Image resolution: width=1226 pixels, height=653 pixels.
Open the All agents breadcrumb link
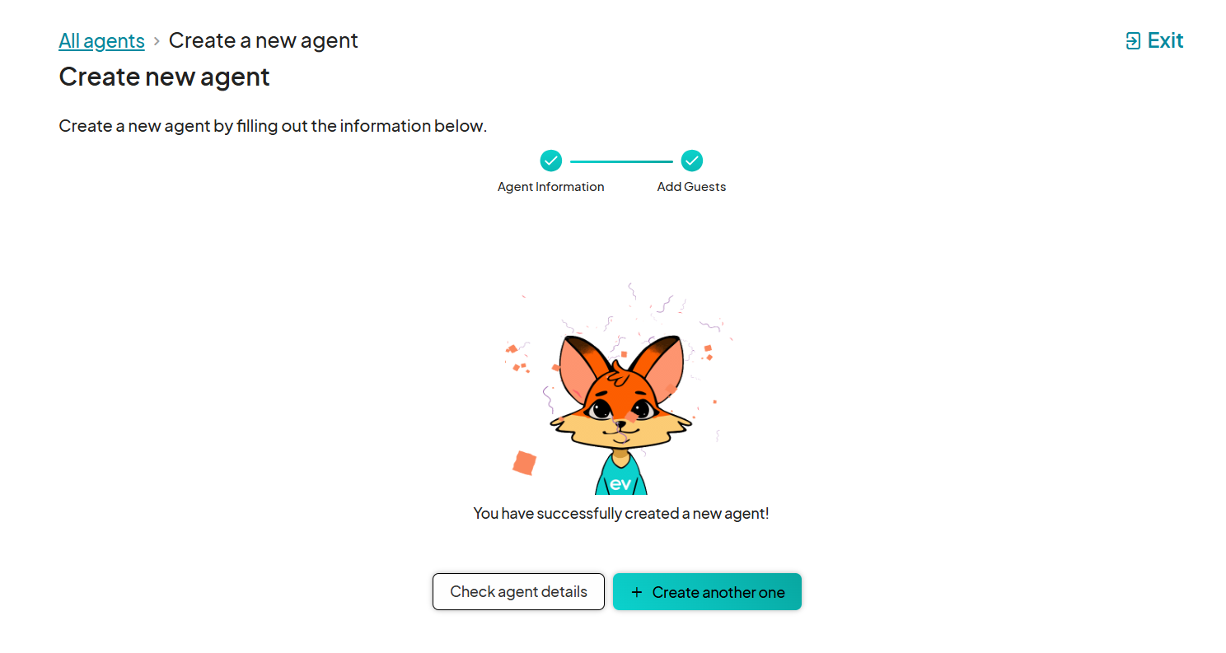tap(101, 40)
